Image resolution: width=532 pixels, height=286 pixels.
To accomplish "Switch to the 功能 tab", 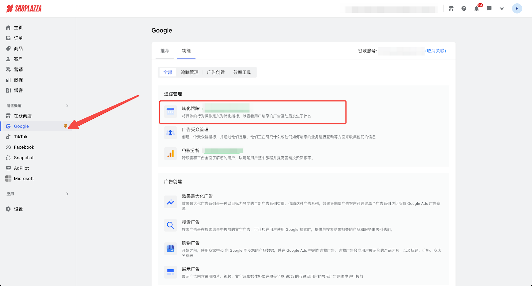I will [x=186, y=51].
